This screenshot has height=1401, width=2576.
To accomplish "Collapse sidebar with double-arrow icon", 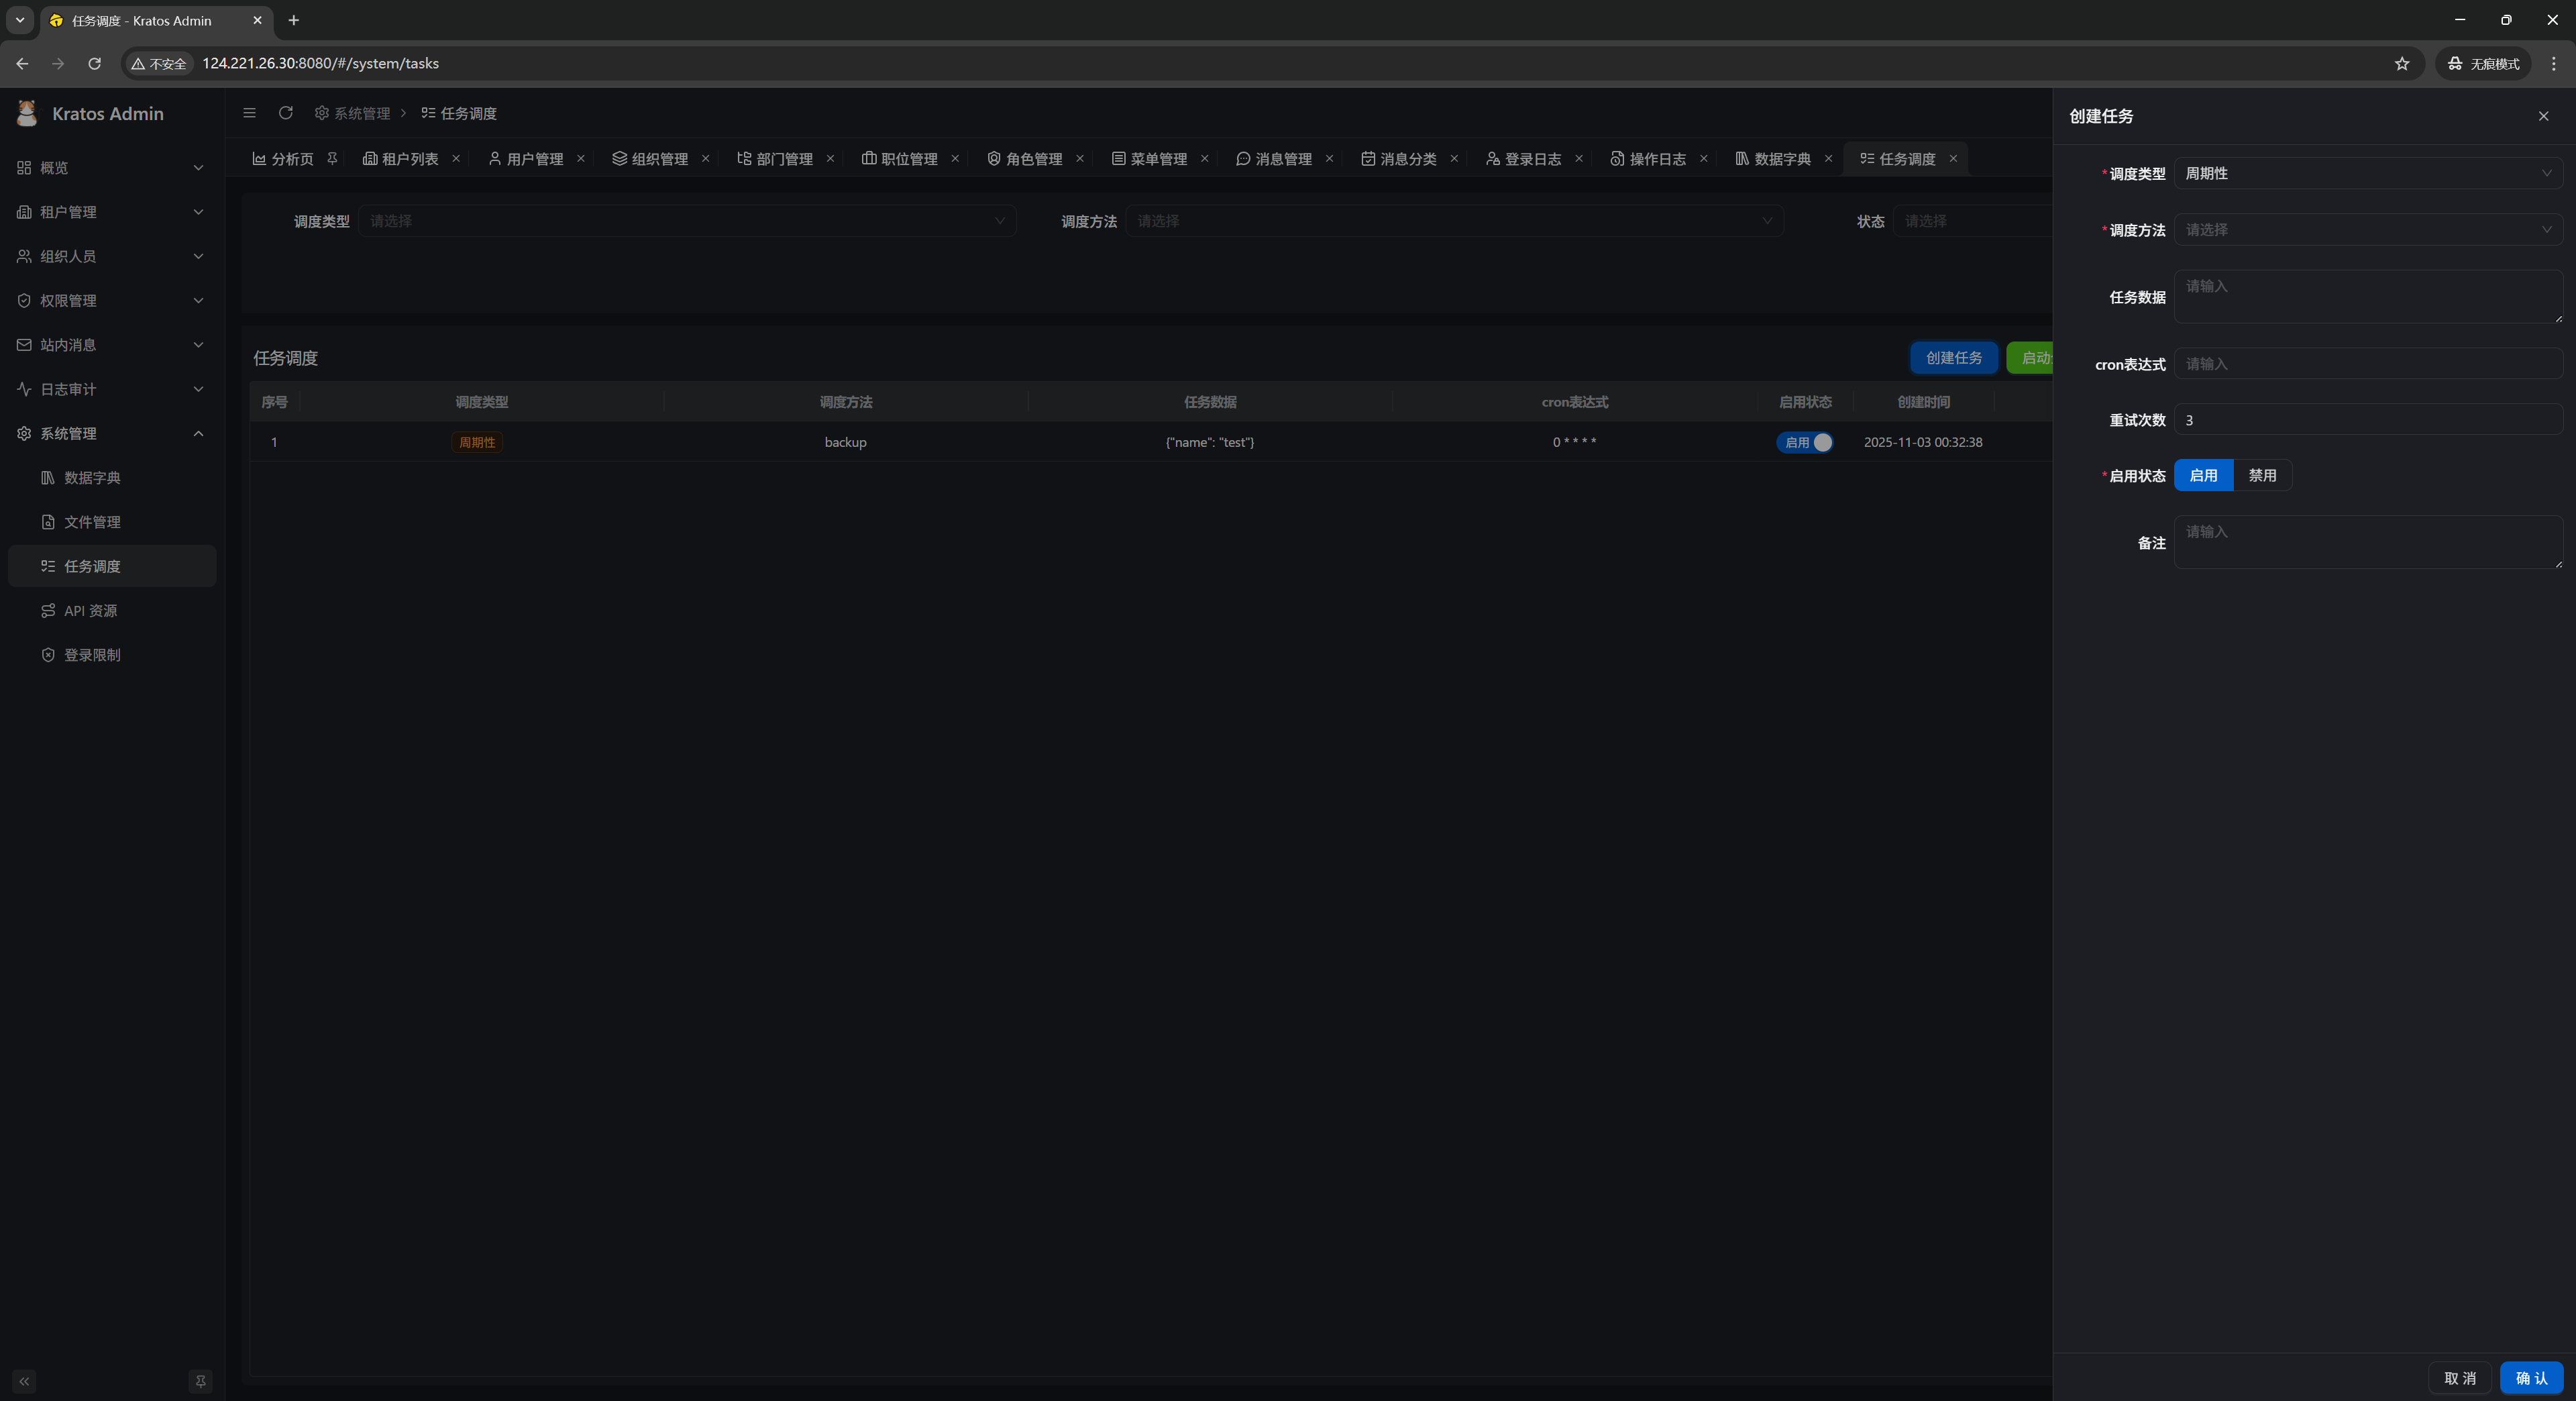I will 24,1381.
